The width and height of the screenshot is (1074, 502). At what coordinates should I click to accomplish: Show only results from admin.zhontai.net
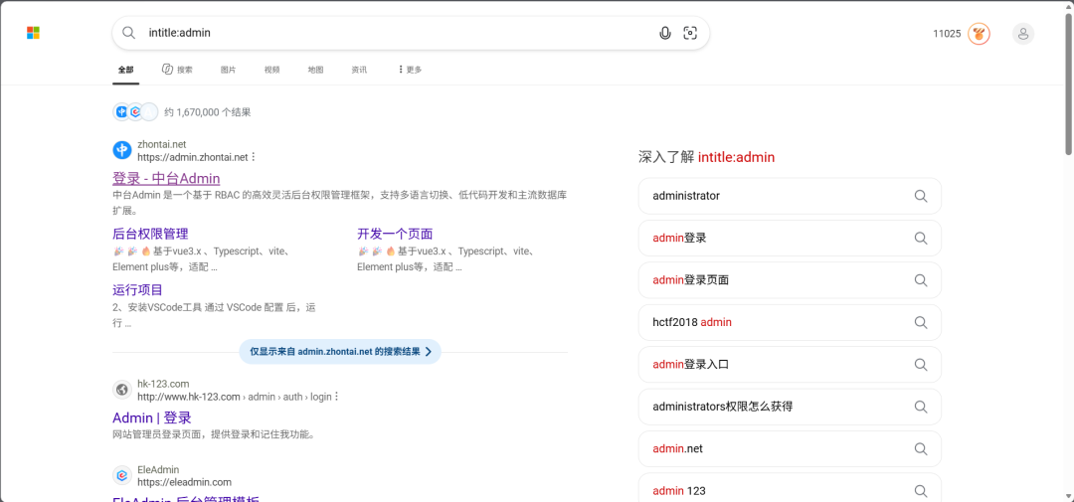click(340, 351)
